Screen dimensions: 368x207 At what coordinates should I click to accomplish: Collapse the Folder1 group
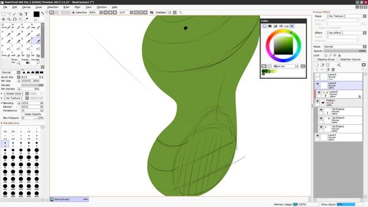click(323, 103)
